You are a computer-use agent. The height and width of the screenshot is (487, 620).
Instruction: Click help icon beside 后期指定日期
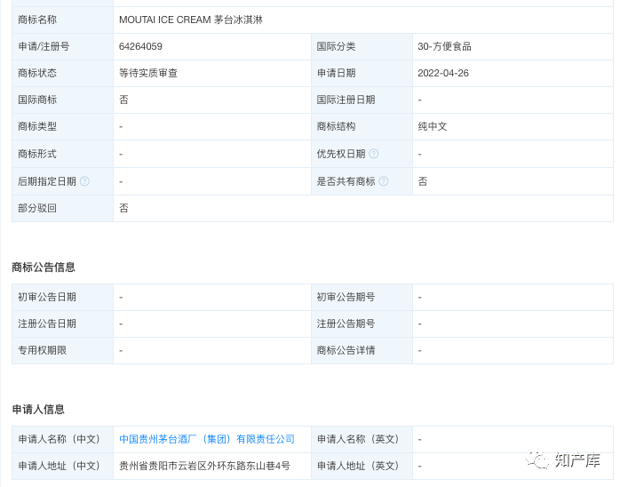84,181
